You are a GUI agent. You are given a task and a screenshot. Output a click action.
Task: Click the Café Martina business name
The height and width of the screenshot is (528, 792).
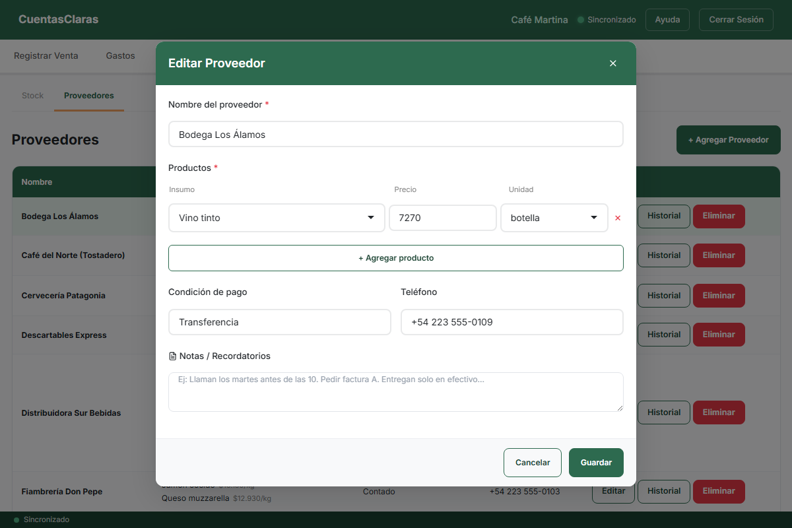point(539,20)
